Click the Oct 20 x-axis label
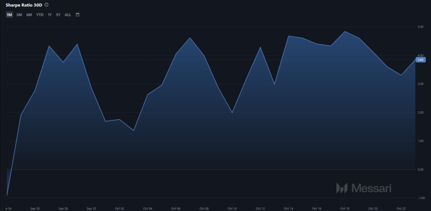Image resolution: width=431 pixels, height=211 pixels. tap(373, 208)
